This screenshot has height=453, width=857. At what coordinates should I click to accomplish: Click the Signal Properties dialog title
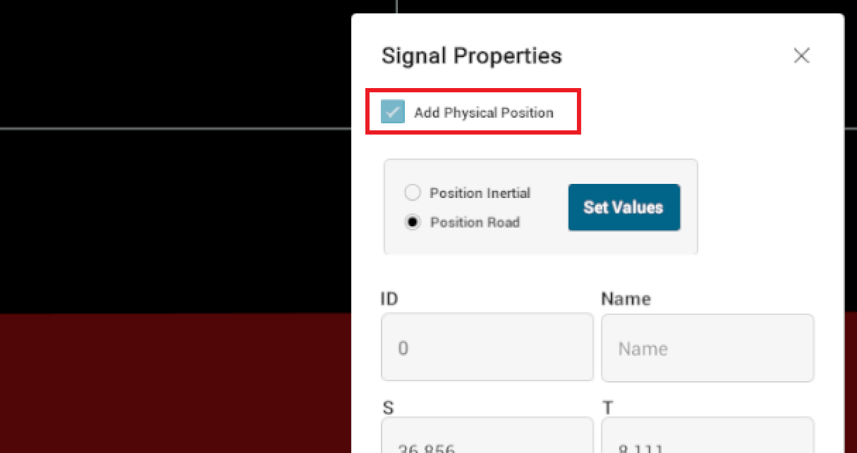[471, 56]
